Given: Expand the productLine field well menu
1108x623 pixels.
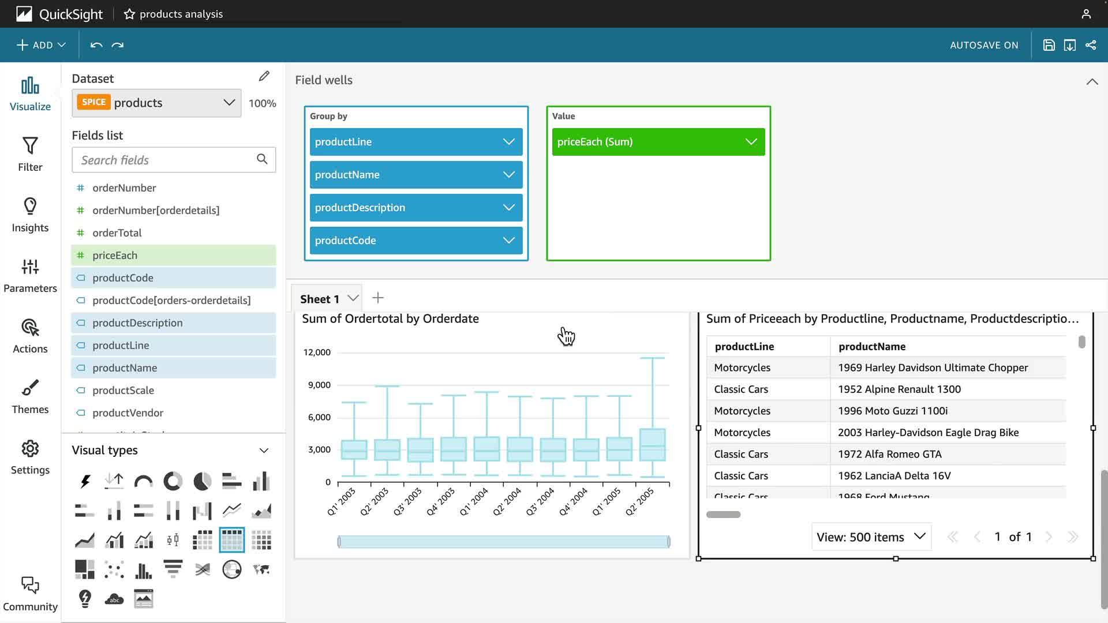Looking at the screenshot, I should click(508, 142).
